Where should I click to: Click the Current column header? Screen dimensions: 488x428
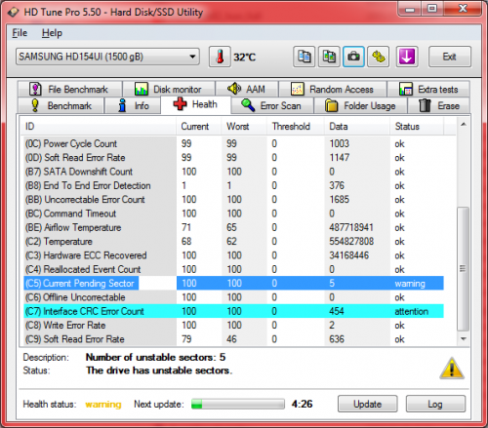pyautogui.click(x=199, y=127)
